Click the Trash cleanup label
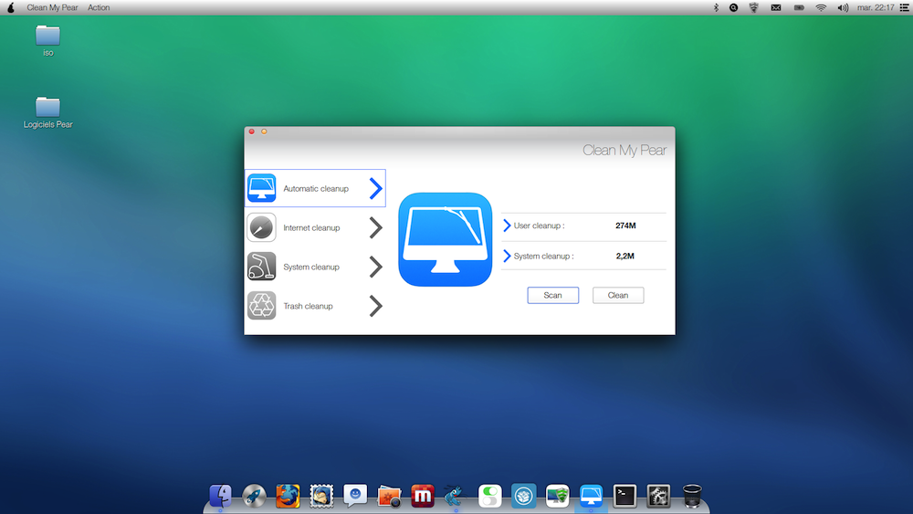The image size is (913, 514). click(308, 306)
